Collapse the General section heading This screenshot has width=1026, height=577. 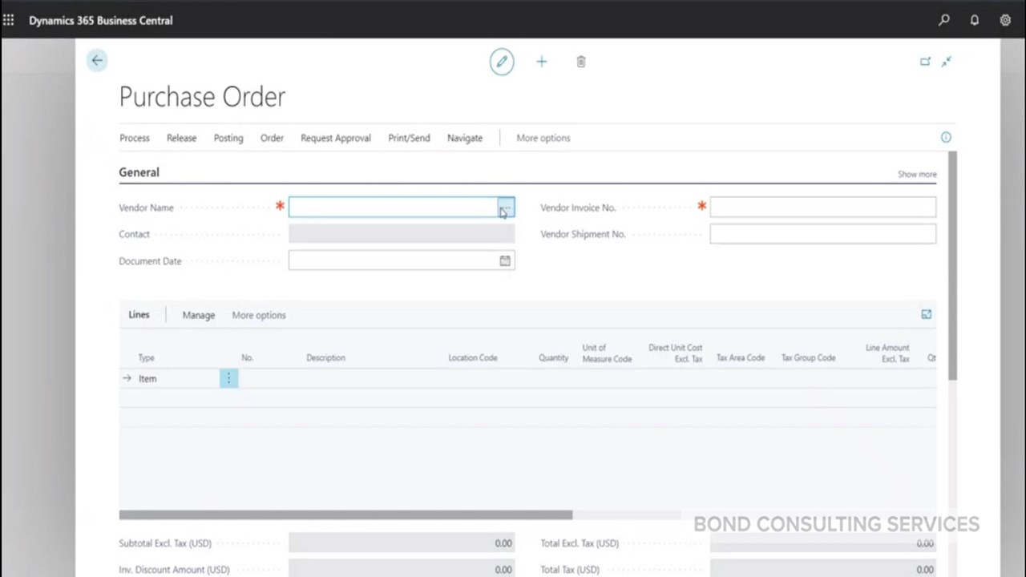[139, 172]
